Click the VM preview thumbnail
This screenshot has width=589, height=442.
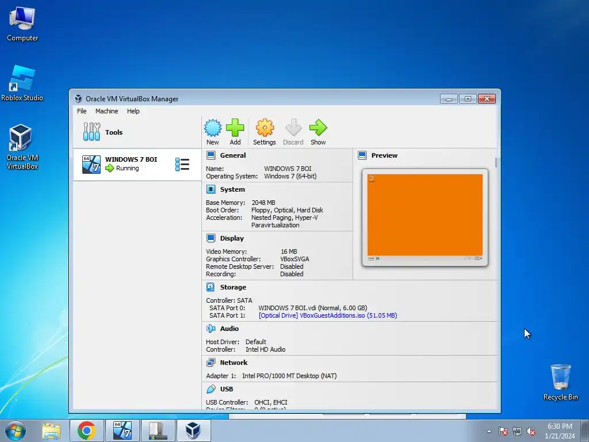pos(425,218)
